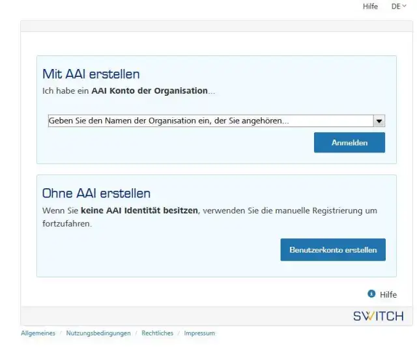Image resolution: width=417 pixels, height=353 pixels.
Task: Click into the organisation name field
Action: pyautogui.click(x=210, y=121)
